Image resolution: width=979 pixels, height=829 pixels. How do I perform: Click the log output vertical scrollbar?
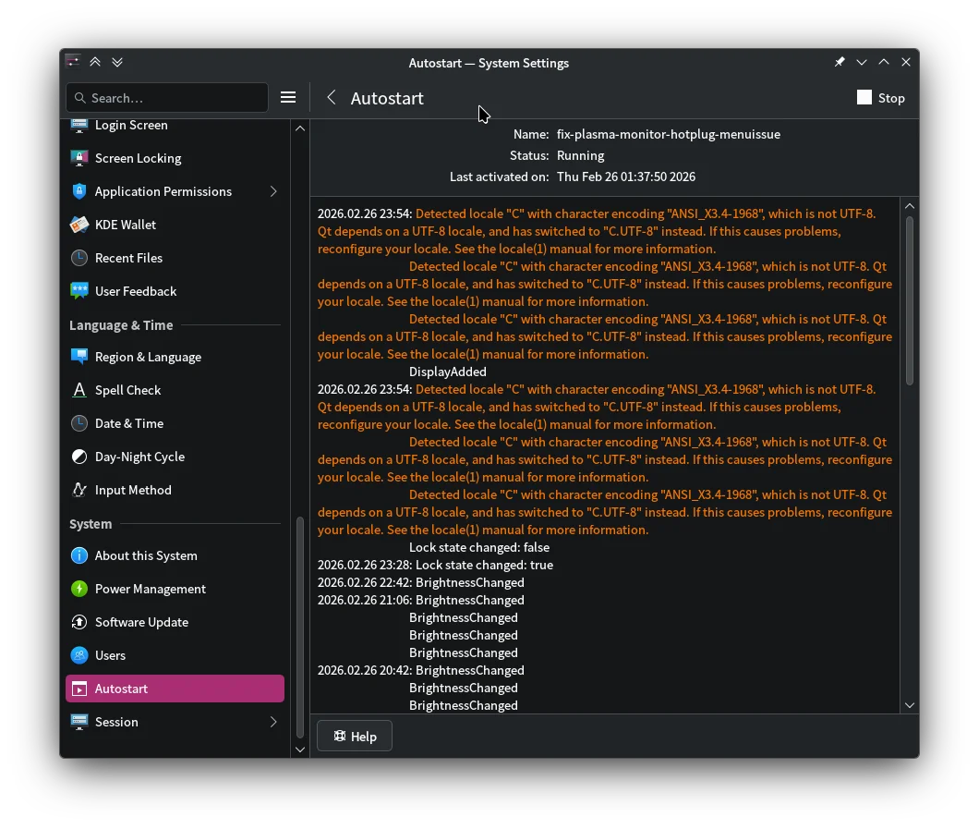pos(910,300)
